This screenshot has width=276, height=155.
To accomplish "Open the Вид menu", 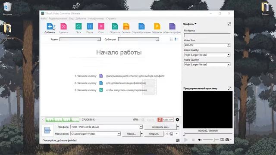I will [71, 19].
